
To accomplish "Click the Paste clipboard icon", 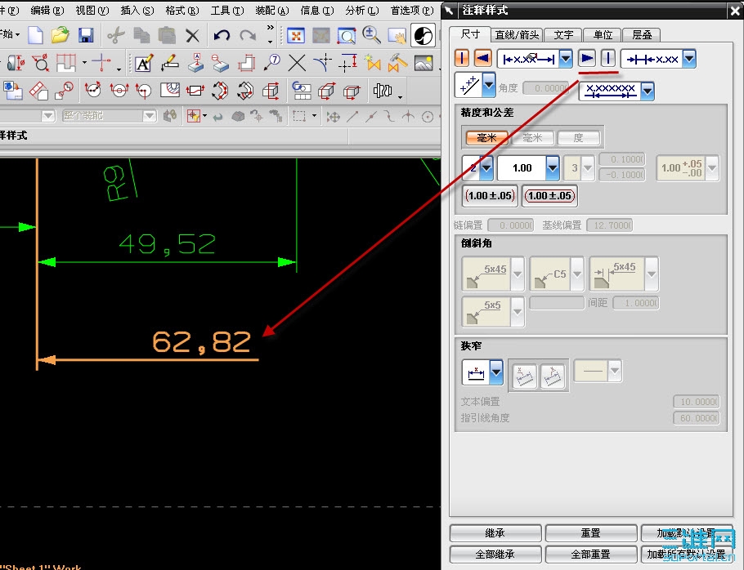I will click(167, 35).
